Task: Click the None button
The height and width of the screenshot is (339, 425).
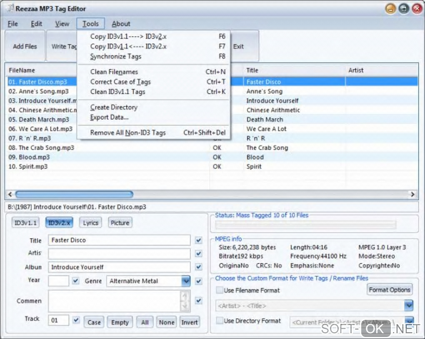Action: (166, 322)
